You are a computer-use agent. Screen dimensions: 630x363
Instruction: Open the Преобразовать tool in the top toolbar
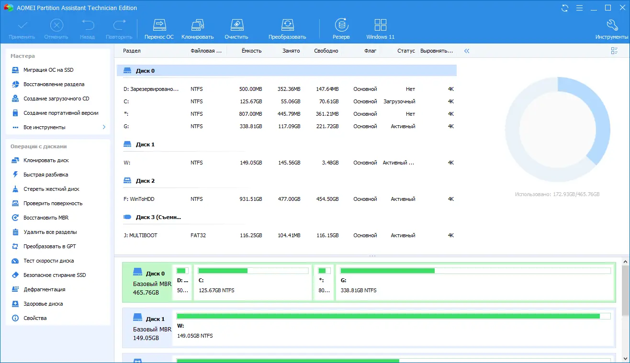tap(287, 29)
